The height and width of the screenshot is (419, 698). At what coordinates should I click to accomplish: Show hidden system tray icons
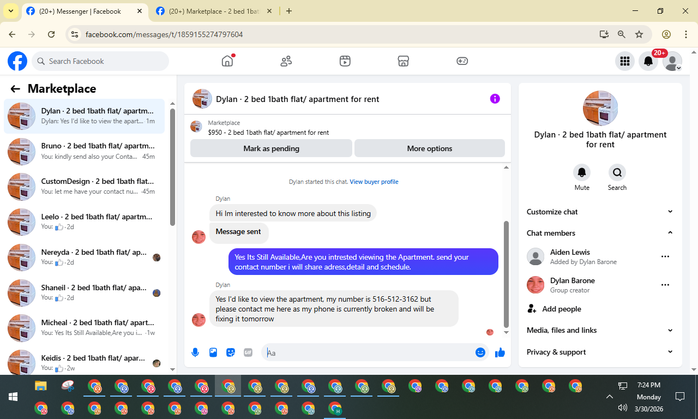[609, 397]
